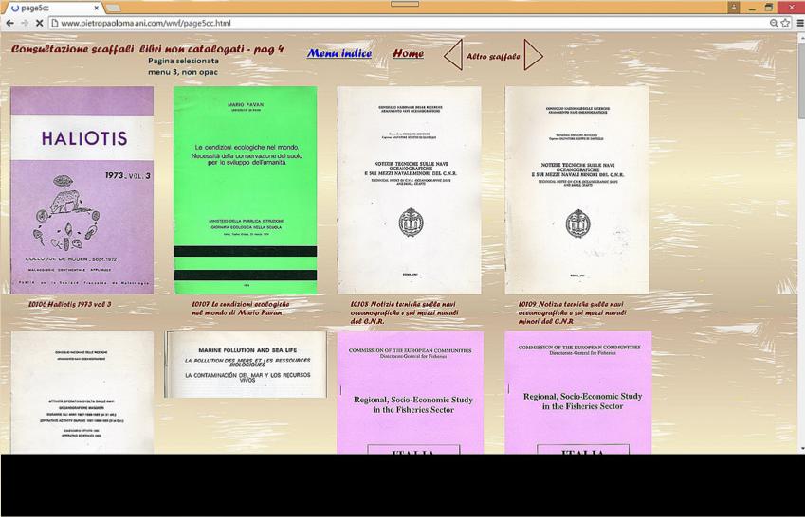
Task: Click the 10108 Notizie tecniche caption
Action: tap(405, 312)
